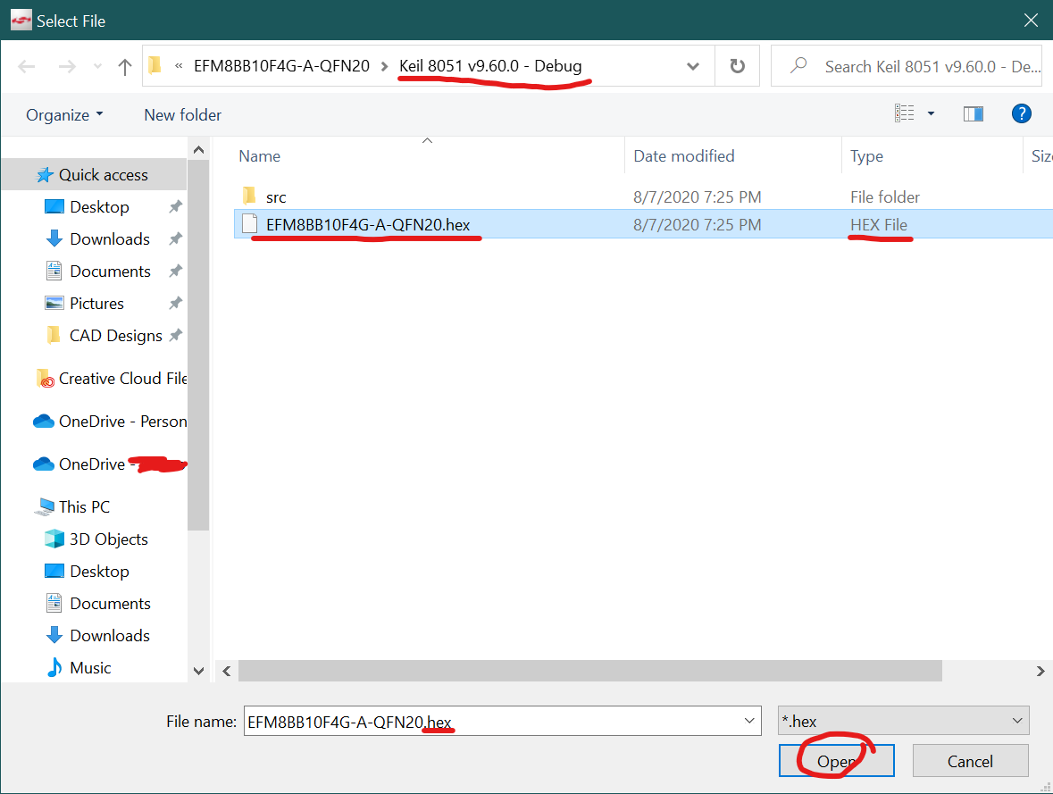1053x794 pixels.
Task: Open the file type filter dropdown showing *.hex
Action: click(1016, 720)
